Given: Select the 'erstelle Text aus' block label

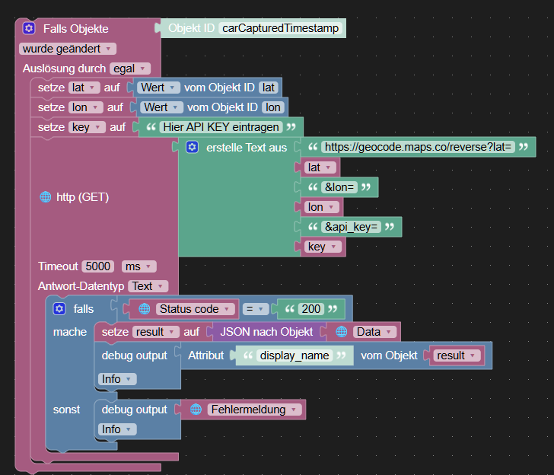Looking at the screenshot, I should [247, 148].
